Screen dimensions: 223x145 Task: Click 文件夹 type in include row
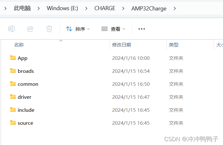pos(176,110)
